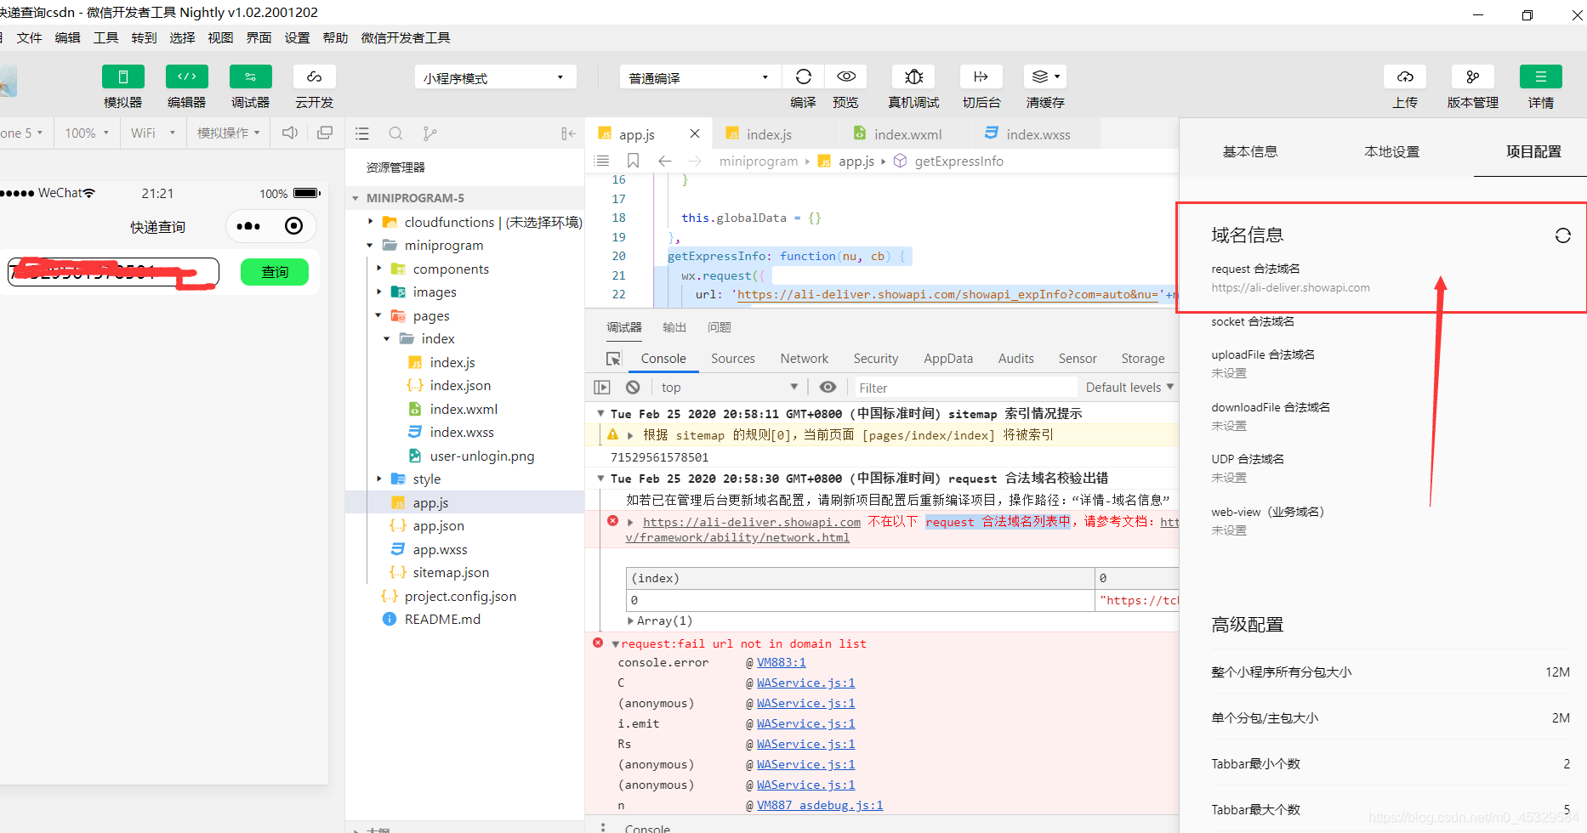Switch to the Network devtools tab
This screenshot has width=1587, height=833.
coord(805,359)
